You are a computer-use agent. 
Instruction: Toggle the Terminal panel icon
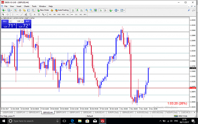(29, 10)
